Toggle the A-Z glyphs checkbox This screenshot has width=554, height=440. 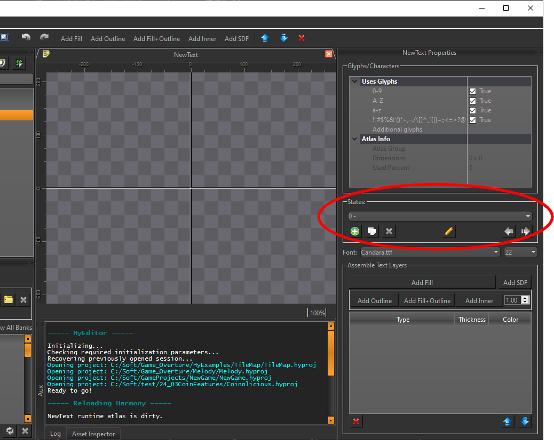tap(472, 101)
